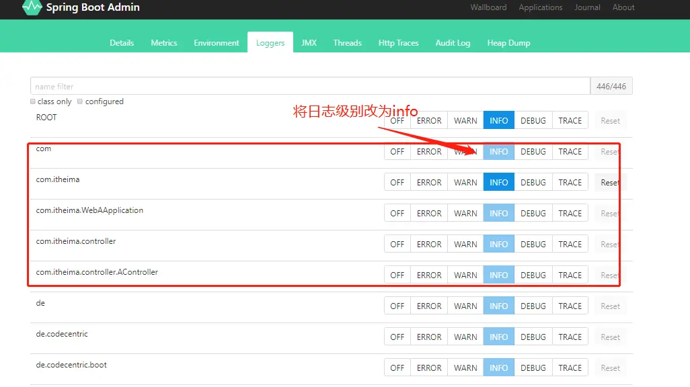Set de.codecentric logger to ERROR
Screen dimensions: 690x387
pos(429,337)
